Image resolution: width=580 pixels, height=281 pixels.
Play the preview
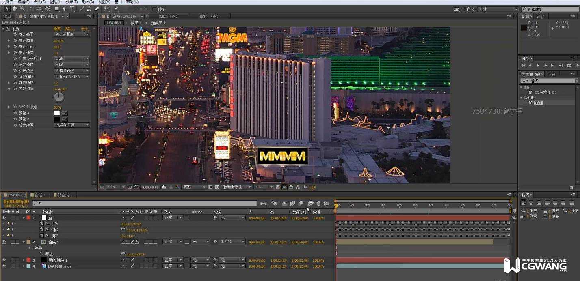tap(538, 66)
